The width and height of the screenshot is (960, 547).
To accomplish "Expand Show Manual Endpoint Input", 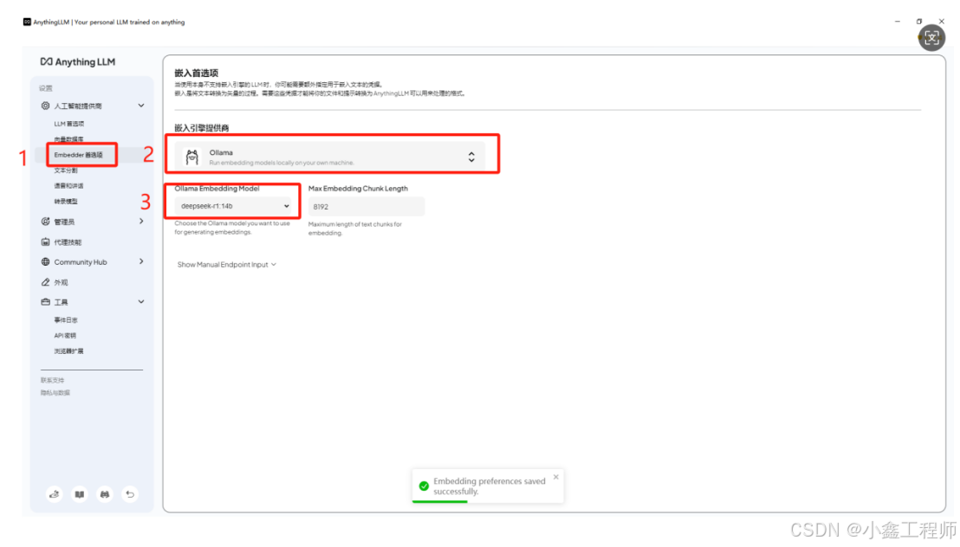I will point(226,265).
